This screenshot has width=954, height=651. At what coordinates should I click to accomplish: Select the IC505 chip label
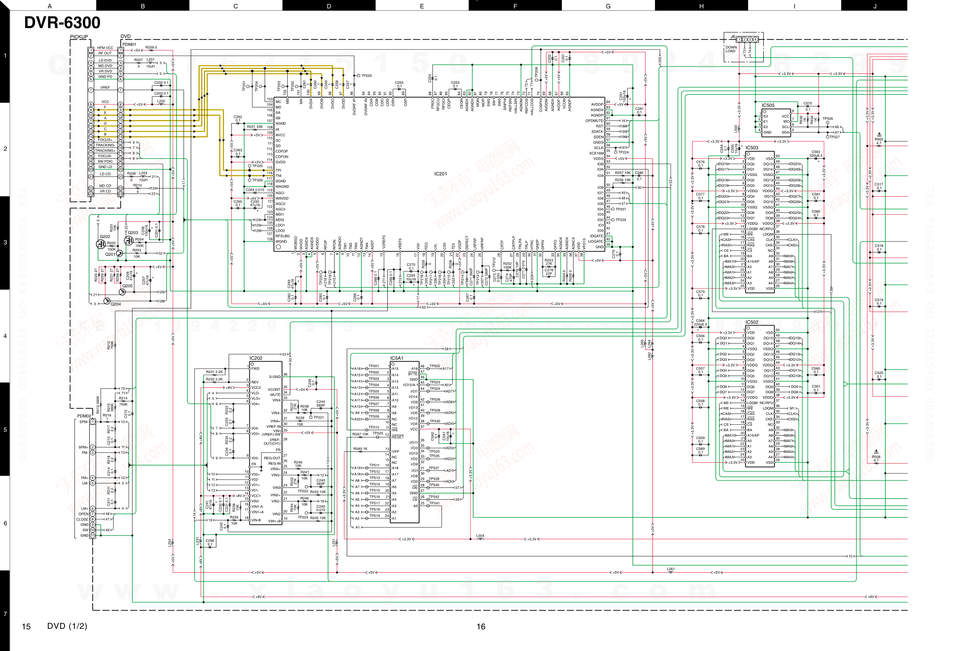(768, 105)
